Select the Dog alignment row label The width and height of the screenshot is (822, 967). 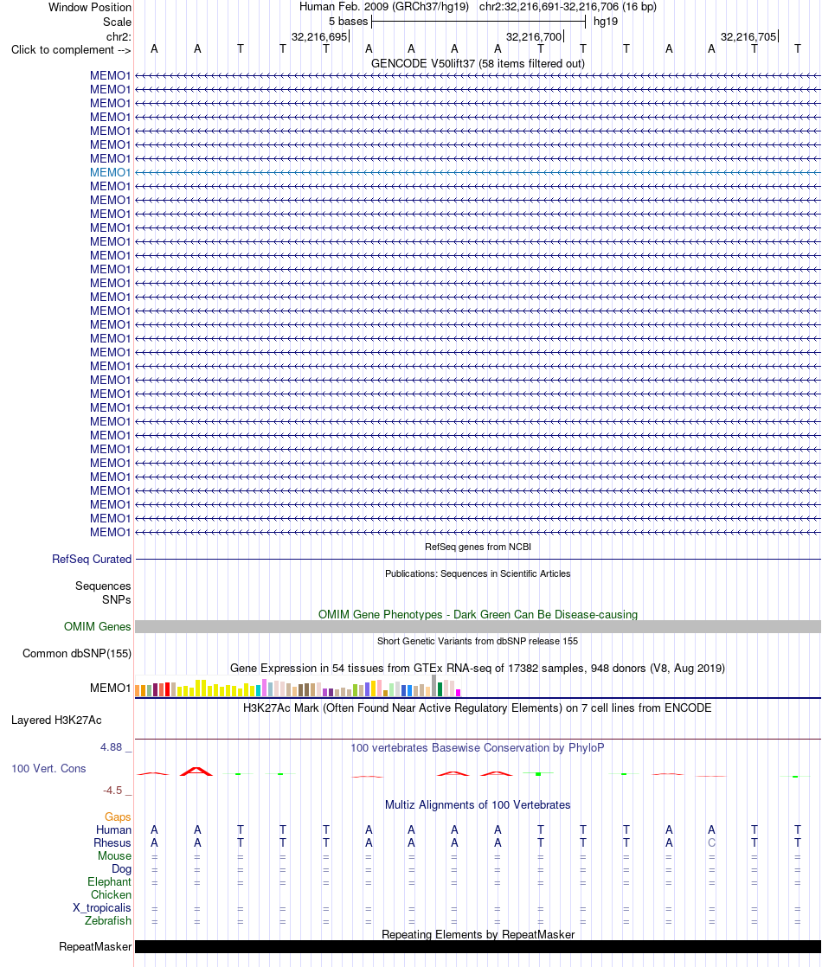coord(122,869)
